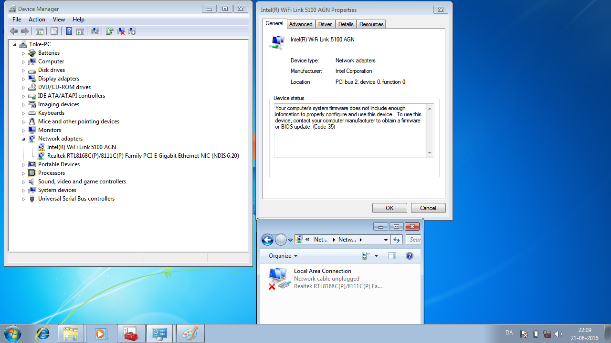Expand the Computer category
611x343 pixels.
23,62
